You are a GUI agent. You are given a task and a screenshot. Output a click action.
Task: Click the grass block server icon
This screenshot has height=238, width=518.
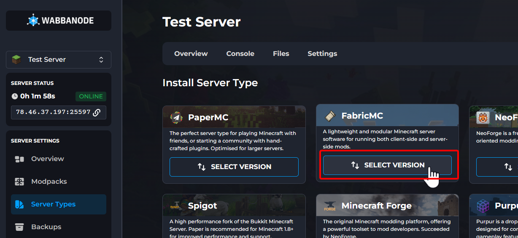(16, 60)
